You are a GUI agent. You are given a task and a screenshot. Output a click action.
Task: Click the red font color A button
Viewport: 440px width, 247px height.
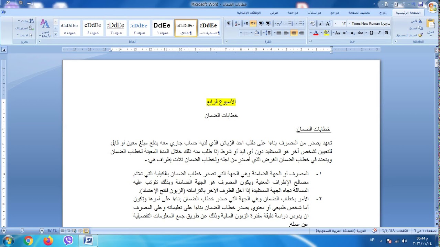coord(315,33)
